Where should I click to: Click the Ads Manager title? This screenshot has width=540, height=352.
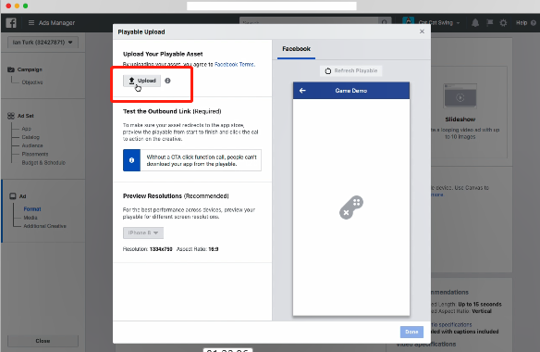tap(56, 23)
